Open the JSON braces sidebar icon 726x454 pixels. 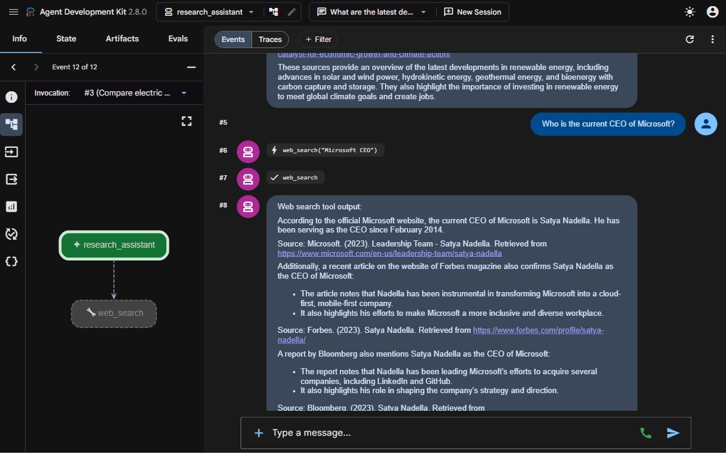[12, 262]
